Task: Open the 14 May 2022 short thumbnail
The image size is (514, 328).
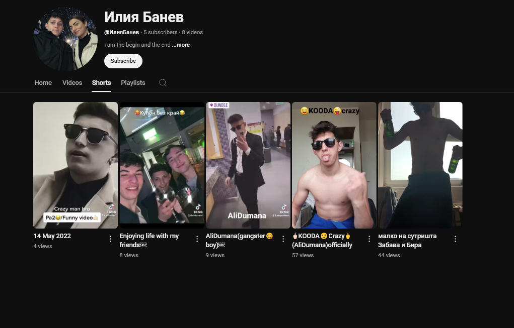Action: click(x=76, y=165)
